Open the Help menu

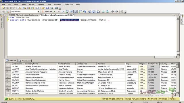[78, 5]
